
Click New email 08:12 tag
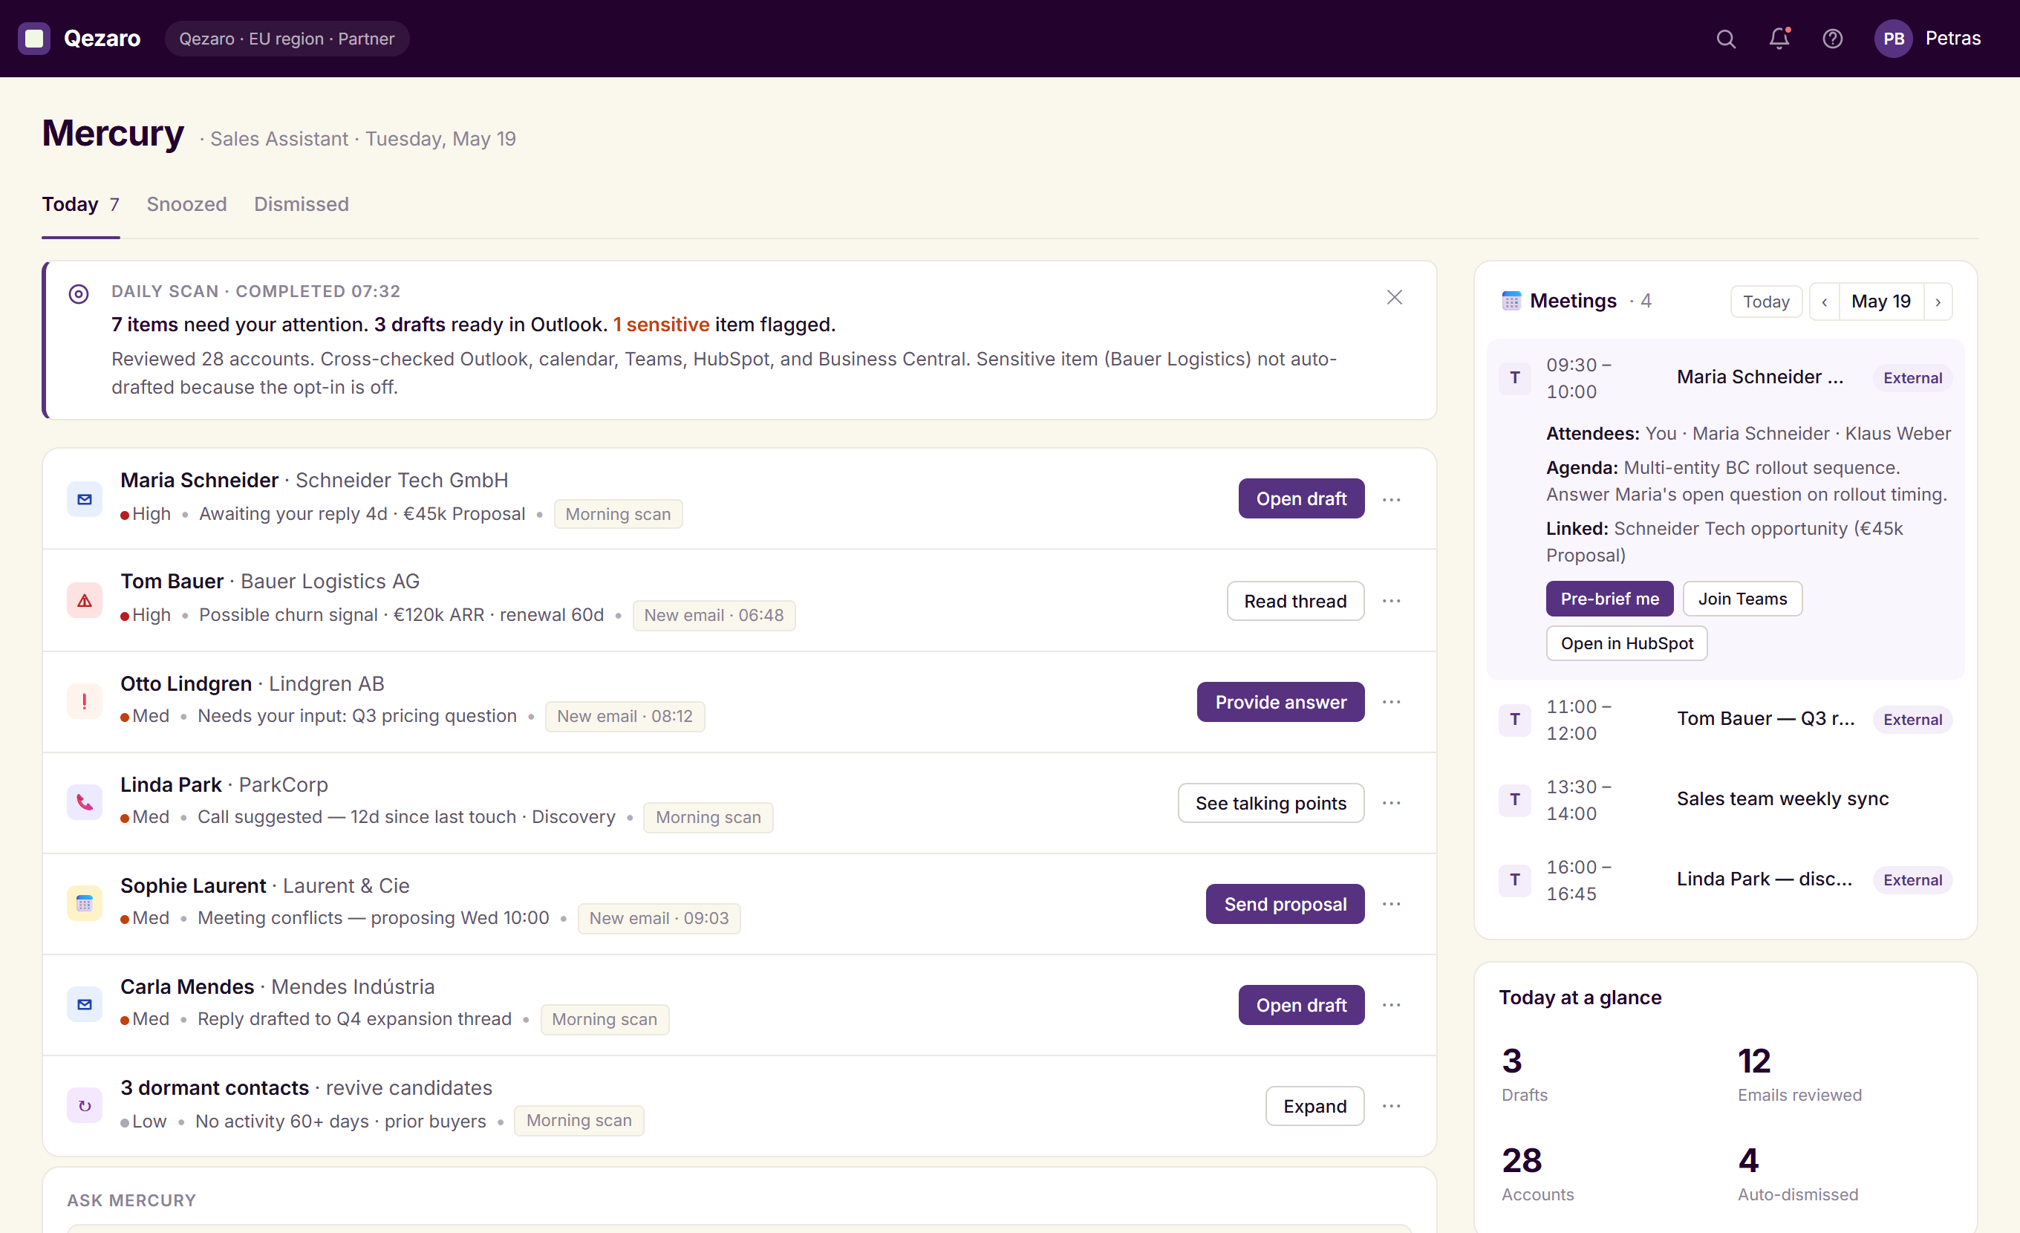coord(625,716)
